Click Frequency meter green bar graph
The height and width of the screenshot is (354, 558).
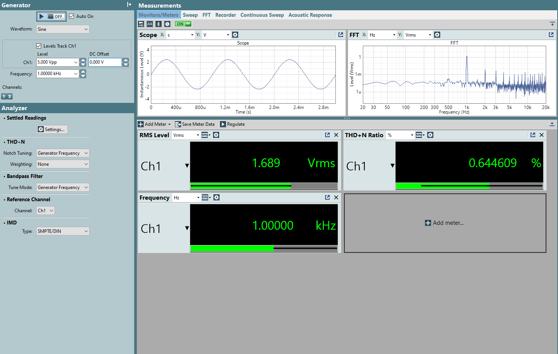[264, 248]
